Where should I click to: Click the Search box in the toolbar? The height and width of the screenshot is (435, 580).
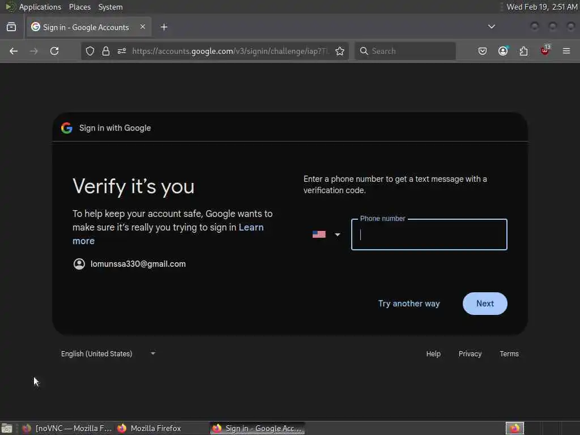[405, 51]
